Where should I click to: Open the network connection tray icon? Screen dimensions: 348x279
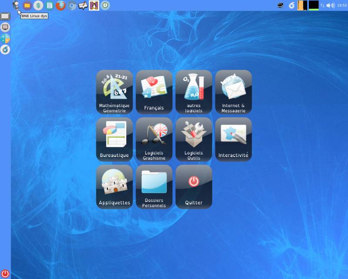coord(281,5)
